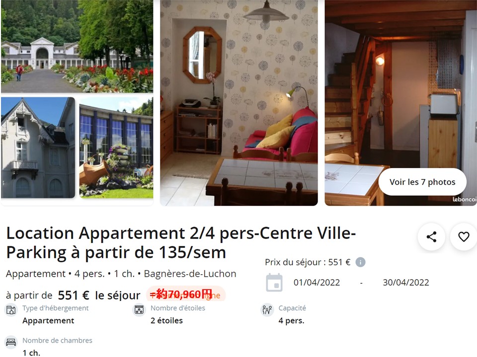477x357 pixels.
Task: Open the garden building photo thumbnail
Action: pos(77,46)
